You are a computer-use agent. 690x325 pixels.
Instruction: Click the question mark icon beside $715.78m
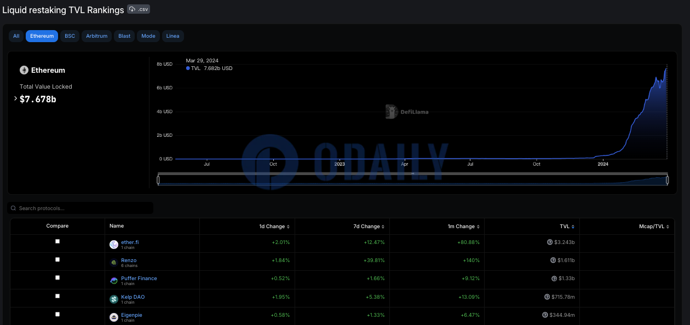point(547,297)
